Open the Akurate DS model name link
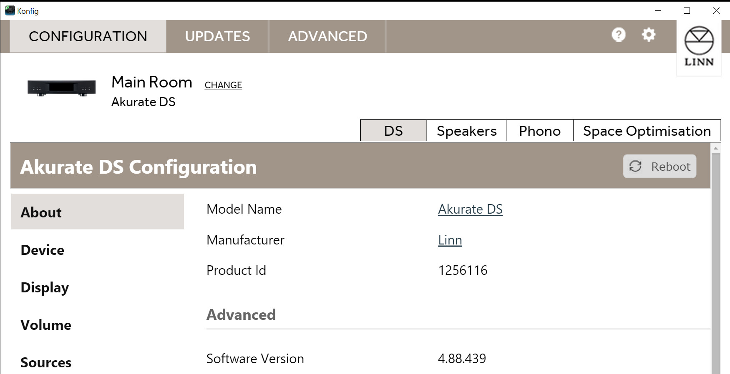Screen dimensions: 730x374 (470, 209)
